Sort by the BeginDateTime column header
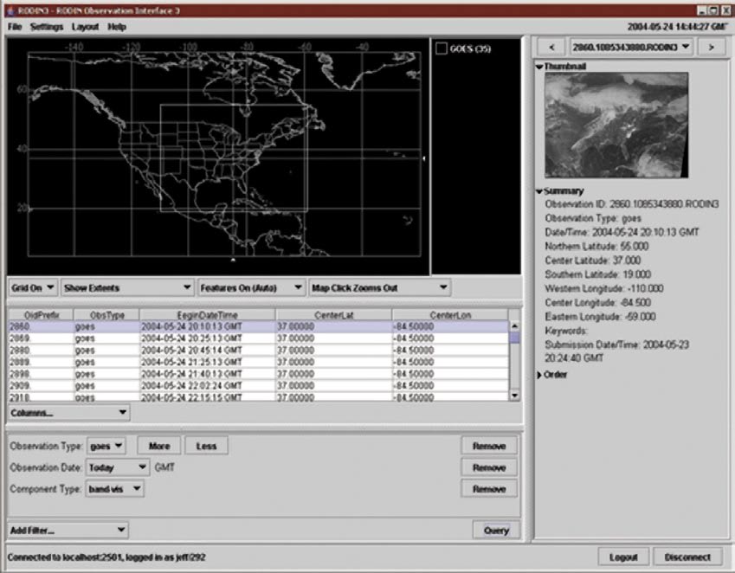This screenshot has height=573, width=735. click(207, 315)
